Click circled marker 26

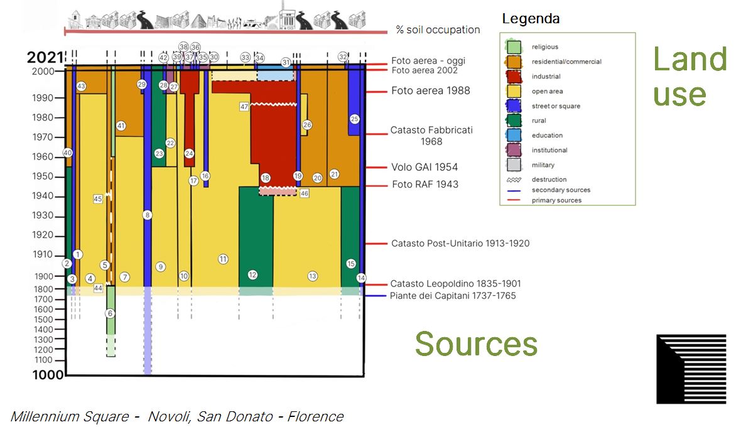pos(307,125)
